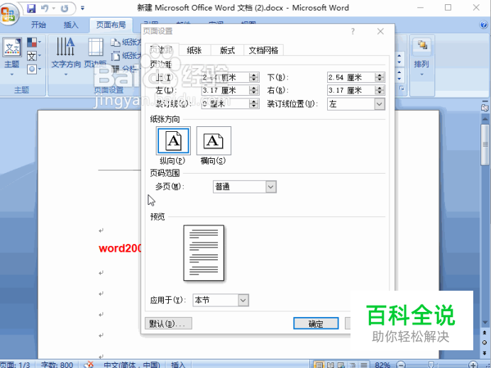
Task: Click the 装订线 gutter field
Action: [x=226, y=104]
